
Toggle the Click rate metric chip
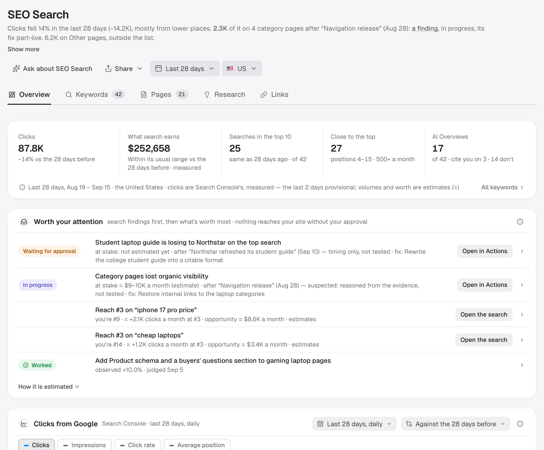(x=138, y=445)
